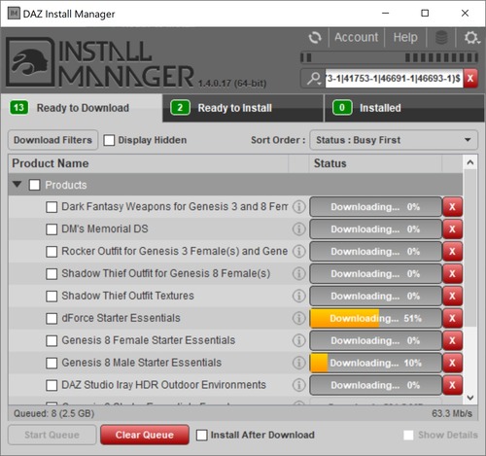Click the refresh sync icon

315,38
